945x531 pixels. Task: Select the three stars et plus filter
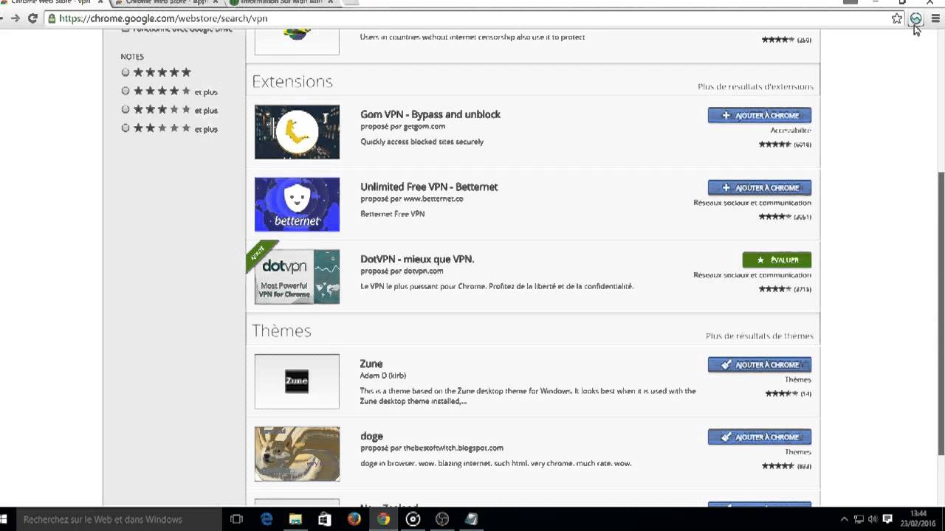(126, 110)
